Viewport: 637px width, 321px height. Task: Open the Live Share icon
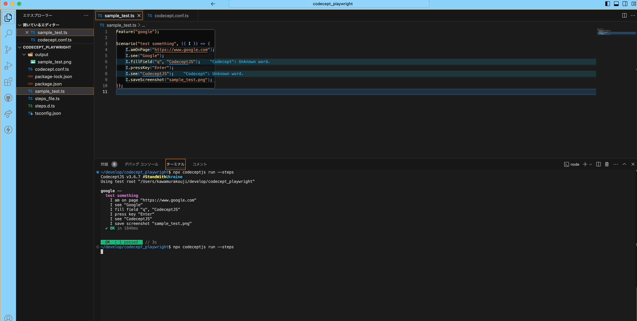click(x=8, y=114)
